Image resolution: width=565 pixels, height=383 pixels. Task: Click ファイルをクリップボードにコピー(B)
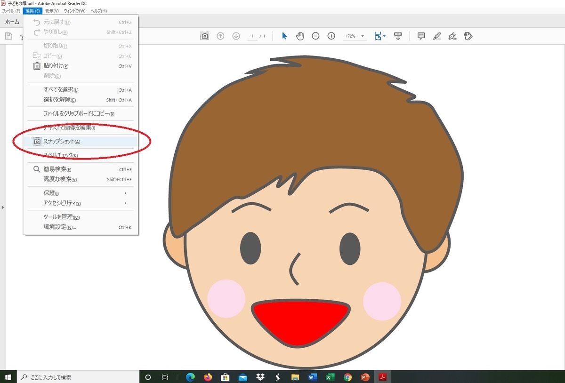tap(81, 113)
